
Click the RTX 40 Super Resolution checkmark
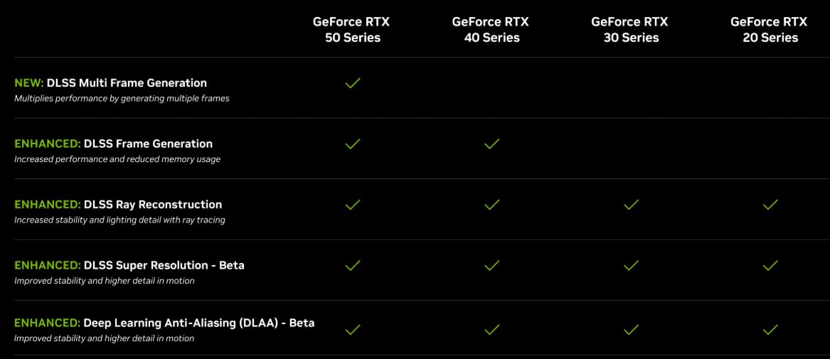(491, 265)
